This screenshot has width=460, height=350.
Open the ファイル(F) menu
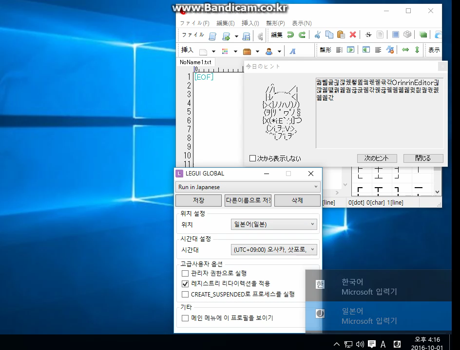194,23
